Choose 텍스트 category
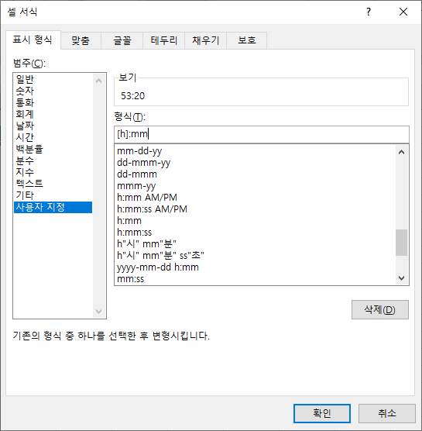The width and height of the screenshot is (422, 431). pyautogui.click(x=53, y=184)
